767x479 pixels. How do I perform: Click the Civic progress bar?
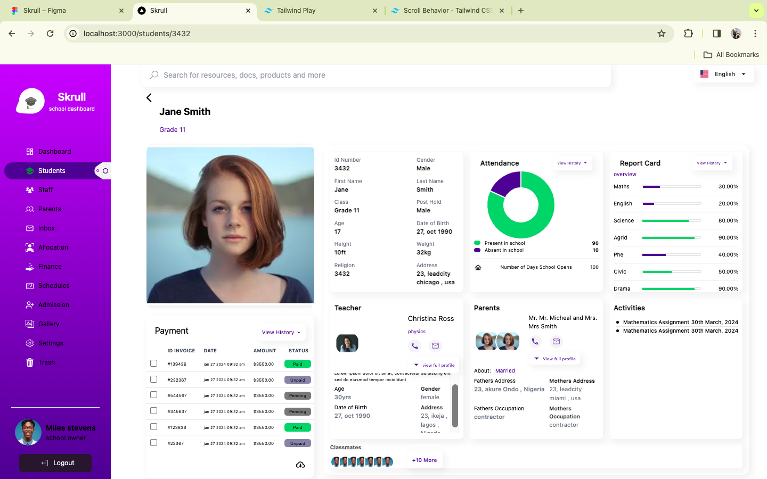tap(672, 272)
